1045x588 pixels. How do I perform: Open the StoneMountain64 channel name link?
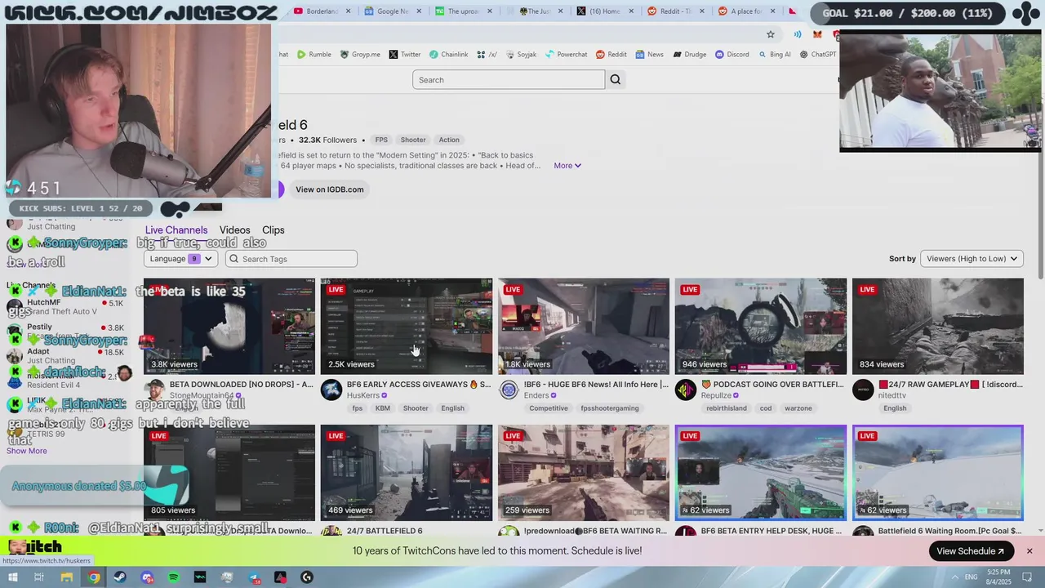tap(202, 395)
